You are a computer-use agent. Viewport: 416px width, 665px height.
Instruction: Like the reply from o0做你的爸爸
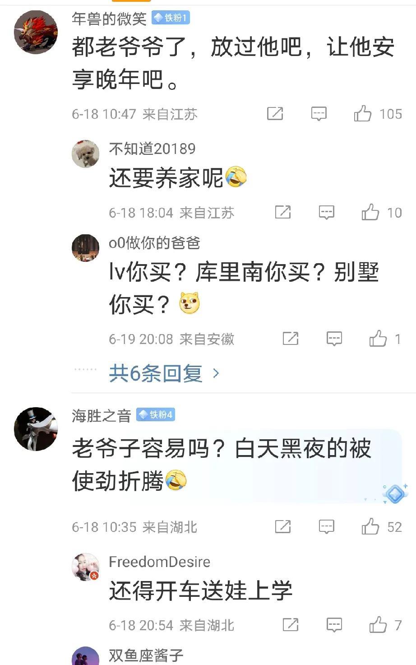378,338
